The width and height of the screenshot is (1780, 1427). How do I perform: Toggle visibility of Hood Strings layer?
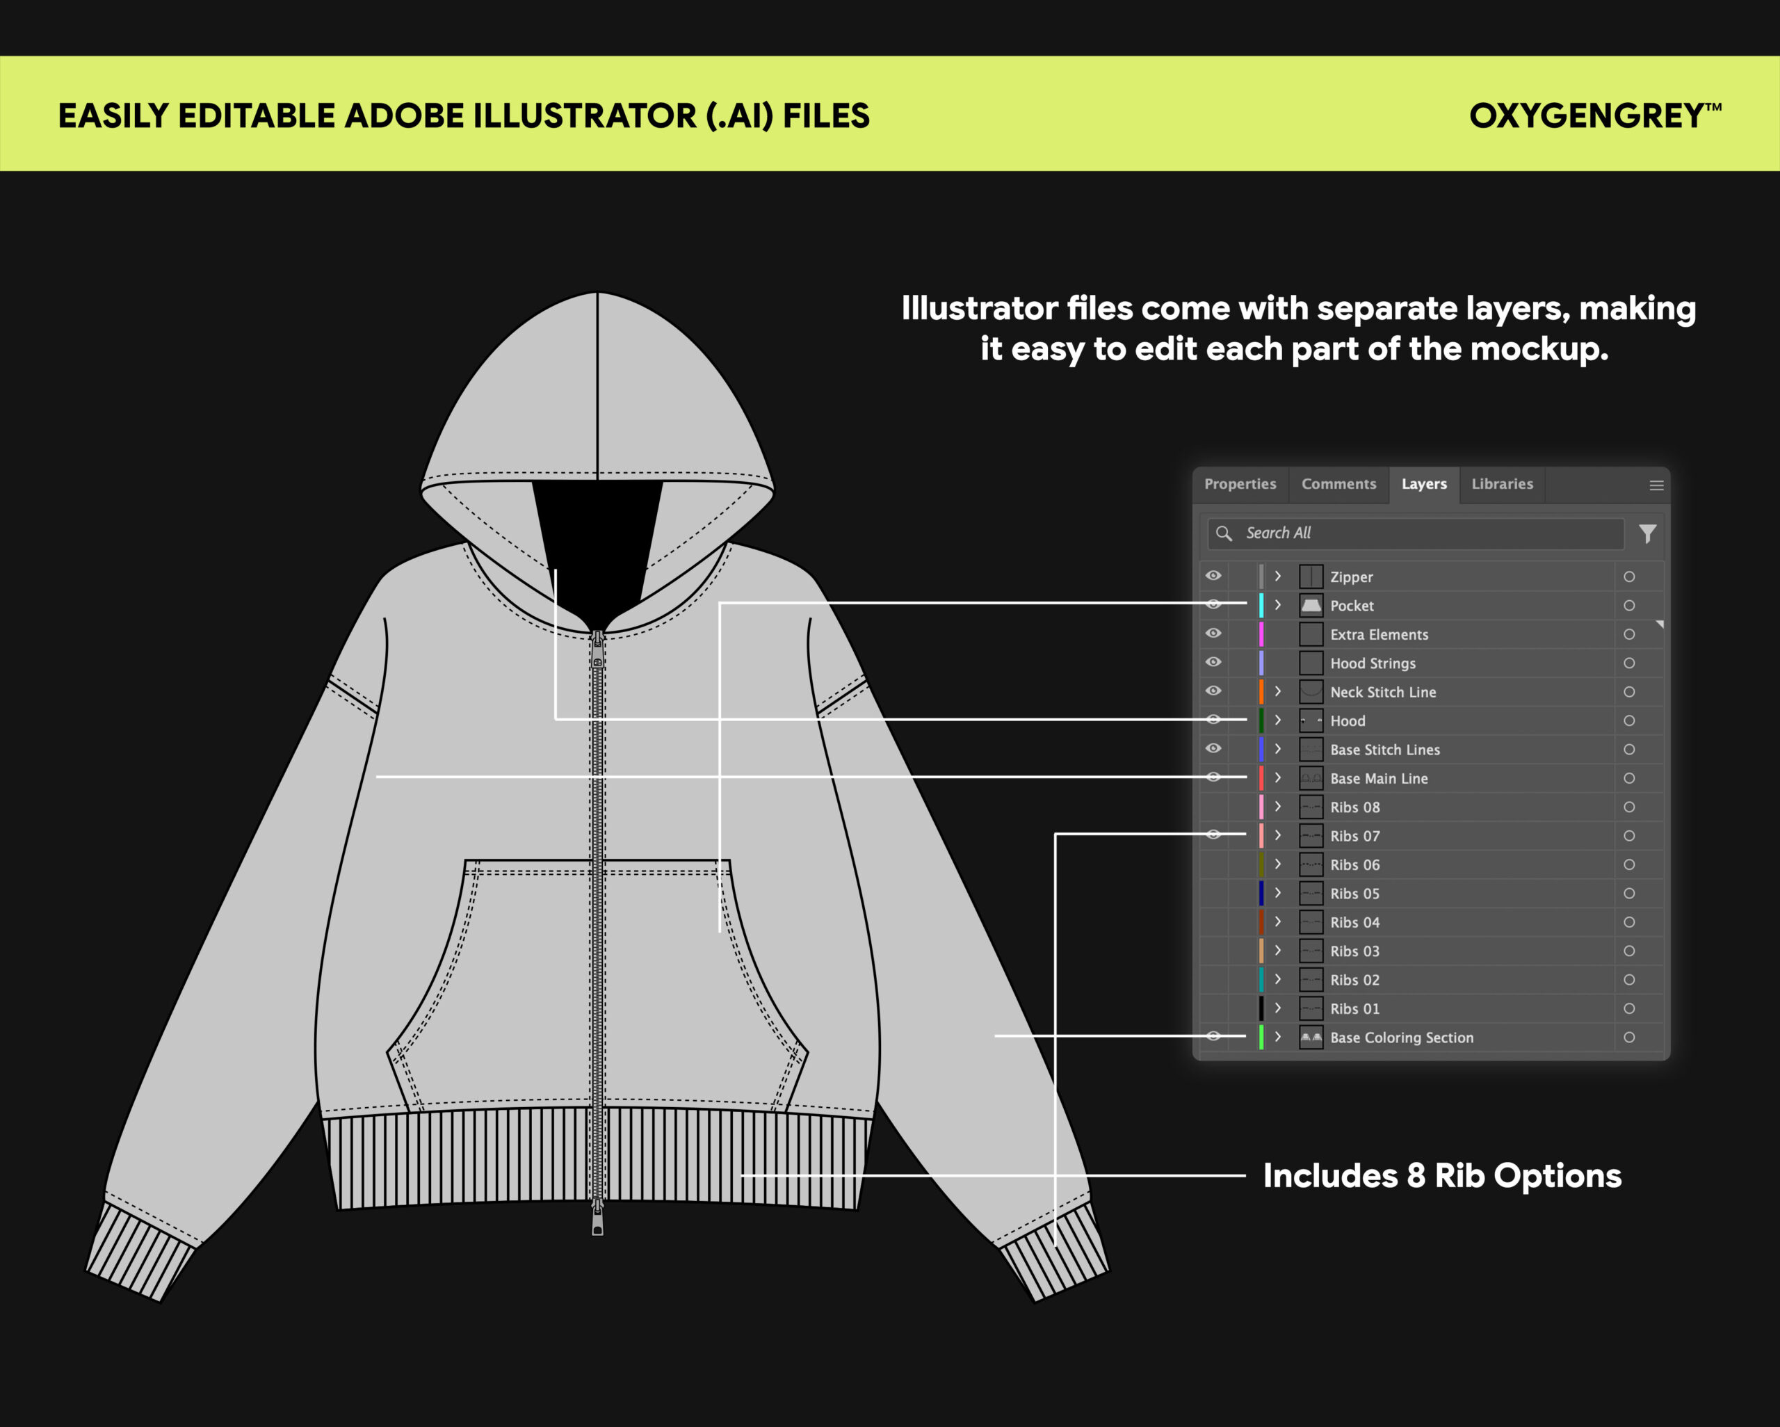[x=1213, y=662]
